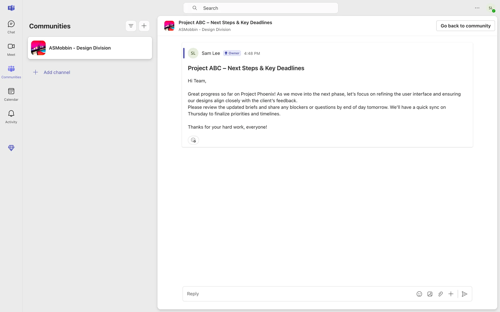Attach a file with the paperclip icon

click(x=440, y=294)
